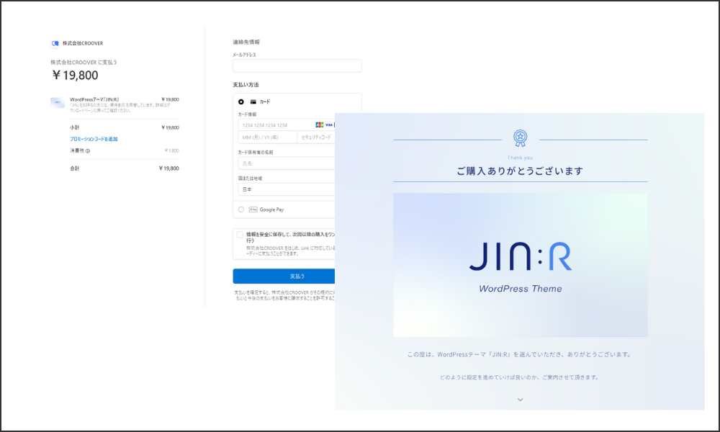Image resolution: width=720 pixels, height=432 pixels.
Task: Select the カード payment radio button
Action: point(241,102)
